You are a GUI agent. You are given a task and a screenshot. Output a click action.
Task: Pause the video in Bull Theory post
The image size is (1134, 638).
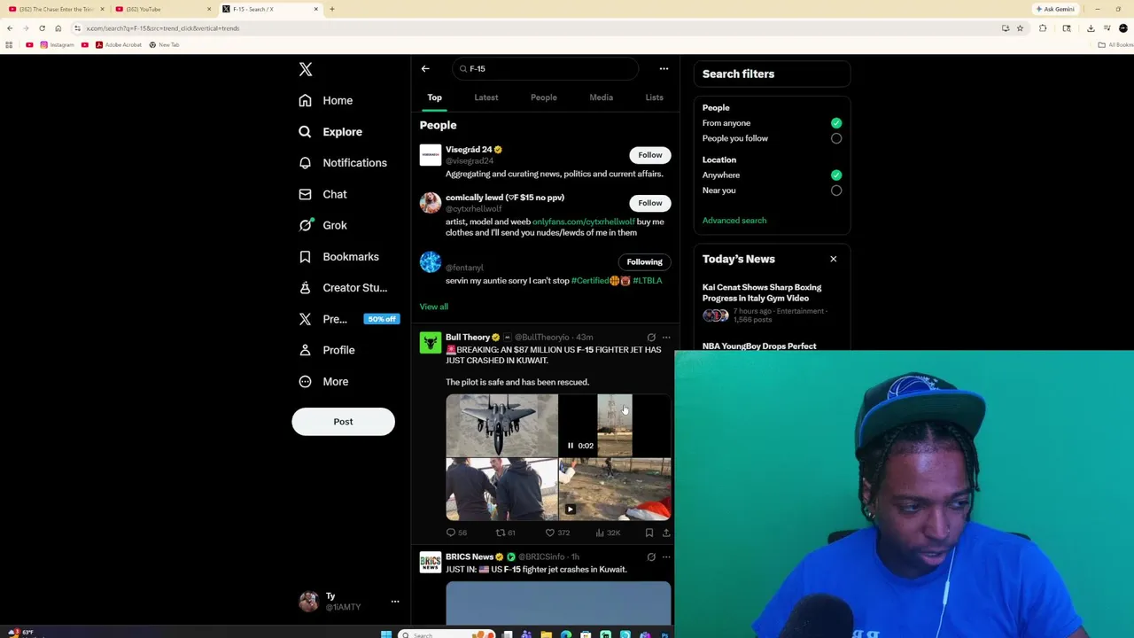click(571, 446)
